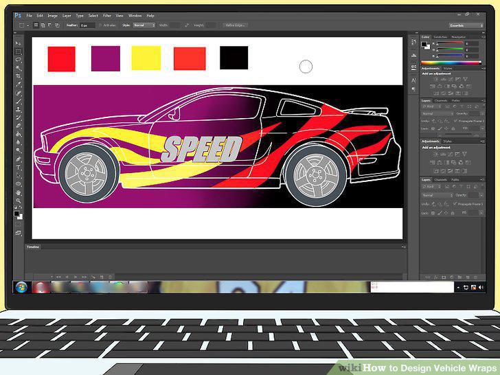Select the Lasso tool
This screenshot has width=500, height=375.
pos(19,60)
